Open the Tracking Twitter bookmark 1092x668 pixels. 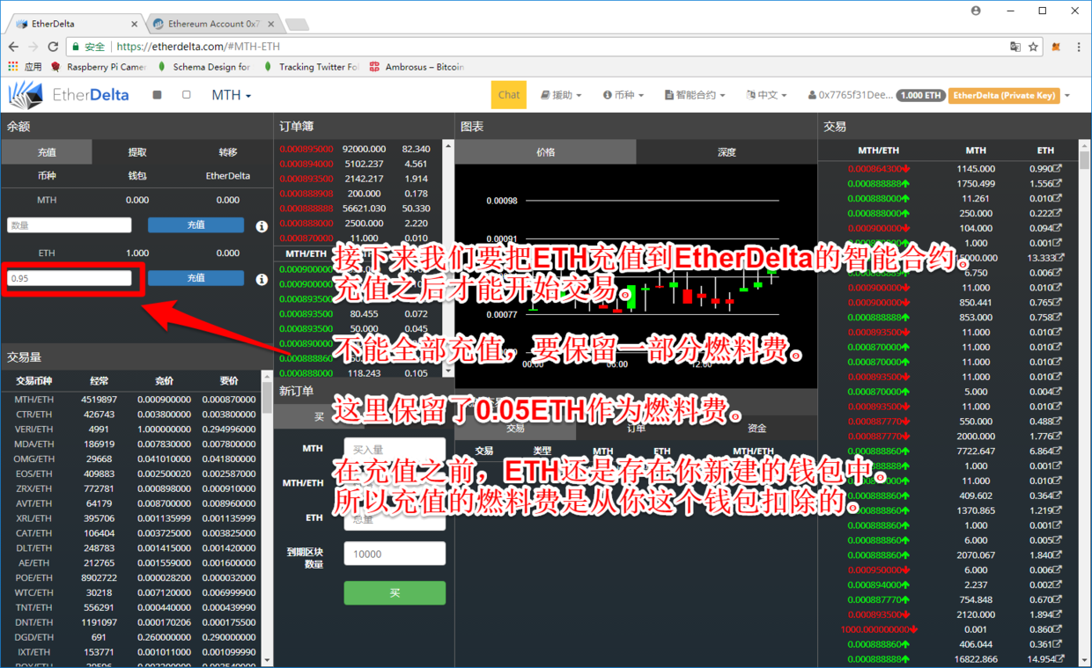point(310,67)
